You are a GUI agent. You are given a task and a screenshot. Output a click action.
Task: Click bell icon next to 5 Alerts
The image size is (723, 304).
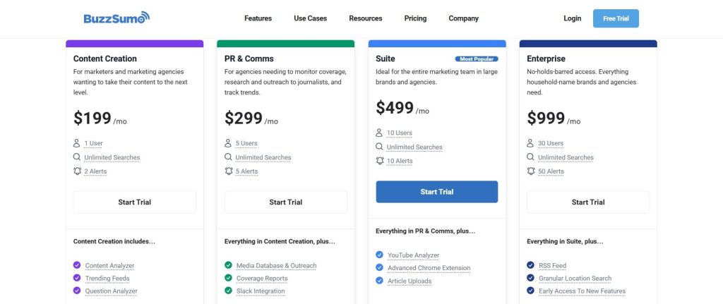pyautogui.click(x=228, y=171)
